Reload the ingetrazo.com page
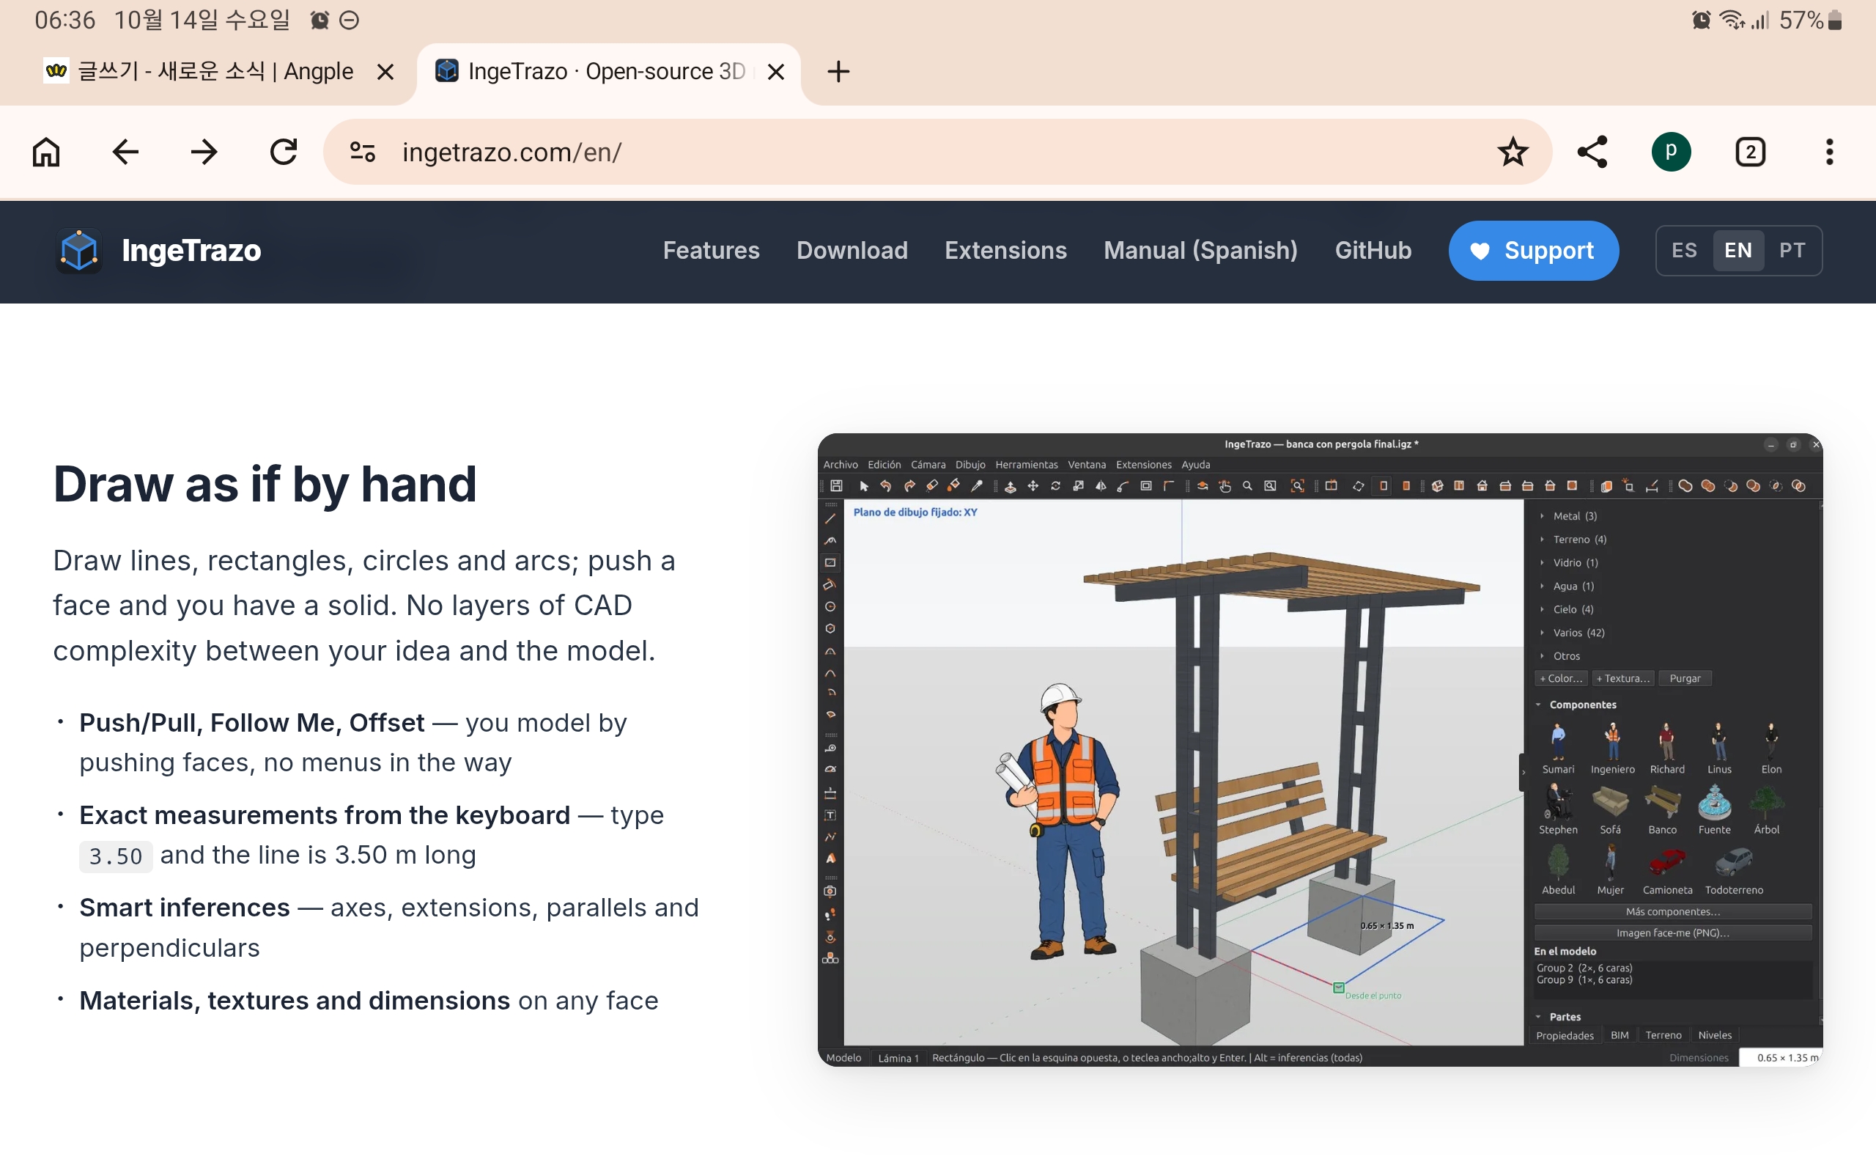Image resolution: width=1876 pixels, height=1173 pixels. [284, 152]
